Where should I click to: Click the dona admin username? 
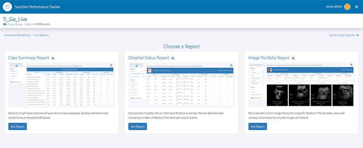(334, 7)
